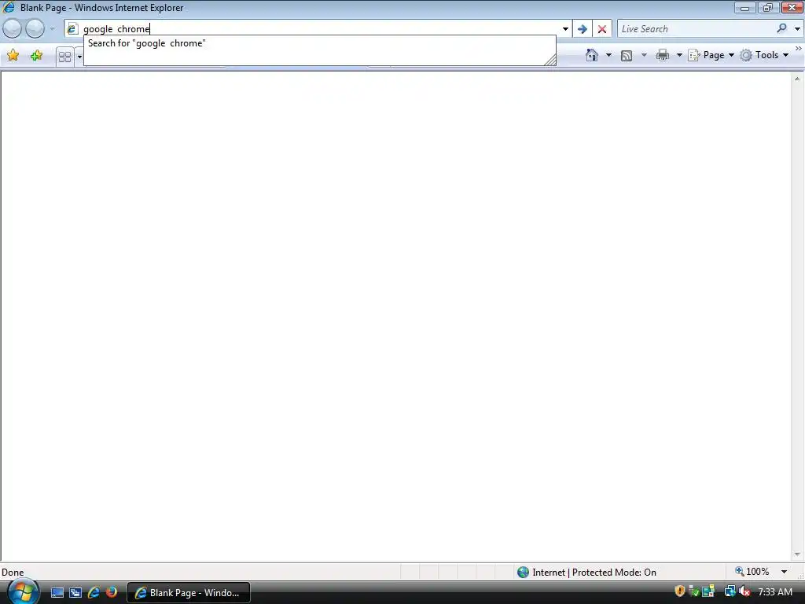Open the Page menu
Image resolution: width=805 pixels, height=604 pixels.
coord(711,55)
